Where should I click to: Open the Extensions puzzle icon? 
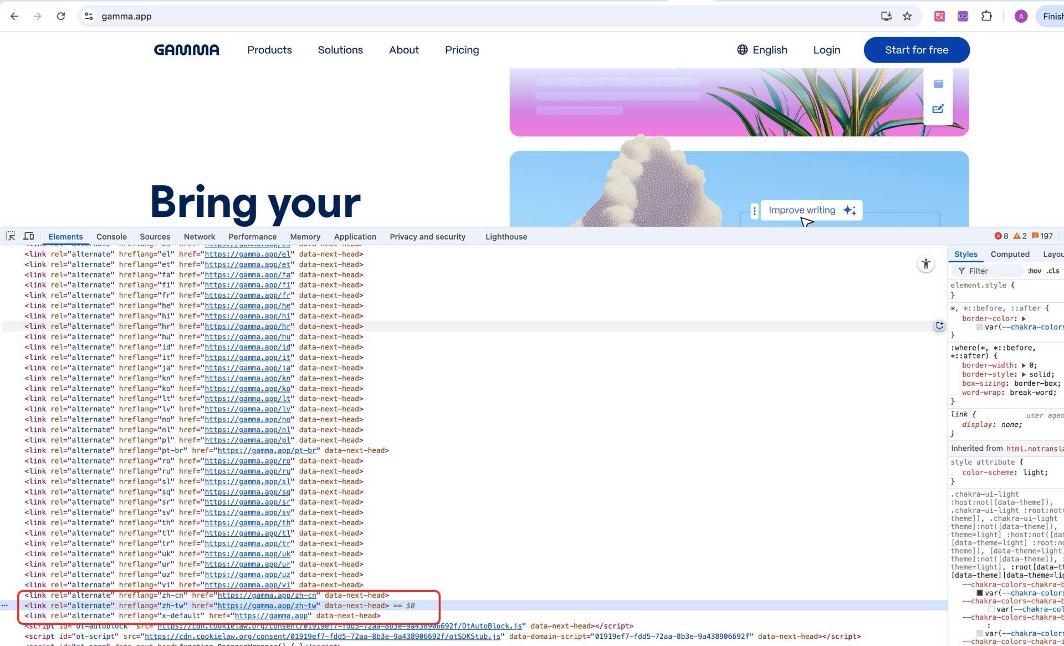point(986,16)
